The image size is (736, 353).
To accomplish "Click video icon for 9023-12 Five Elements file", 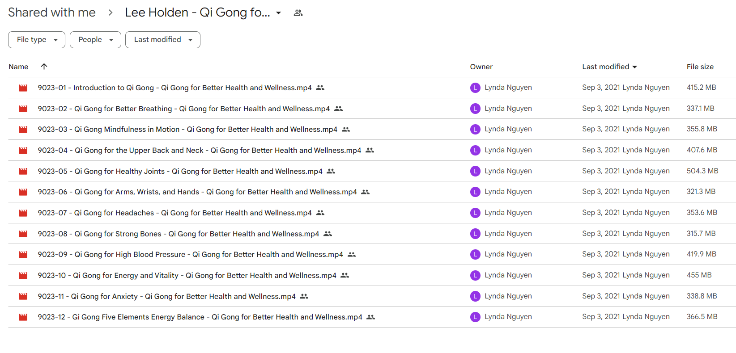I will click(x=23, y=317).
